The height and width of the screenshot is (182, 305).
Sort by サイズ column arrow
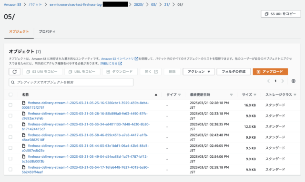click(x=255, y=95)
